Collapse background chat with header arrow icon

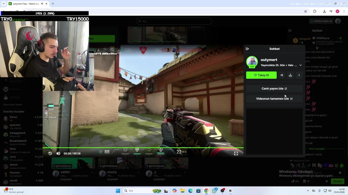290,31
